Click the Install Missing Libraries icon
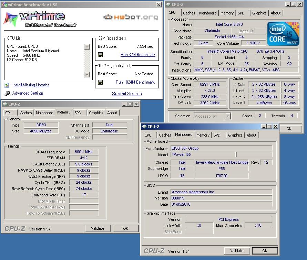The height and width of the screenshot is (260, 307). [x=7, y=85]
